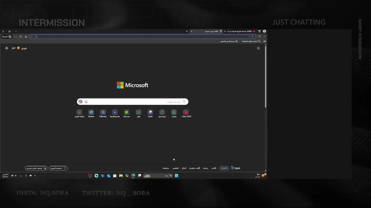Open the favorites list icon in toolbar
The width and height of the screenshot is (371, 208).
pos(21,36)
